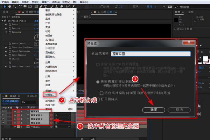Click the Info panel black color swatch

pos(176,20)
